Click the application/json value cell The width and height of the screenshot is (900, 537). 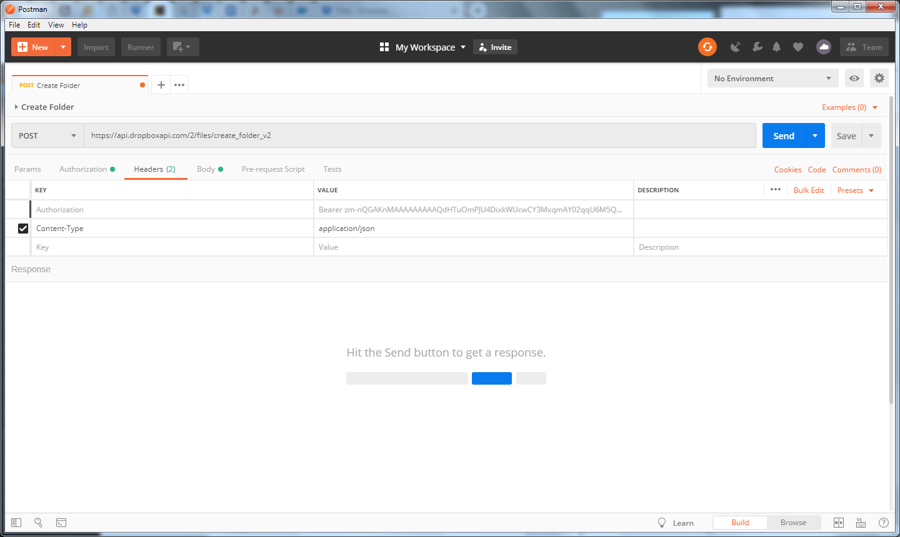(x=474, y=229)
